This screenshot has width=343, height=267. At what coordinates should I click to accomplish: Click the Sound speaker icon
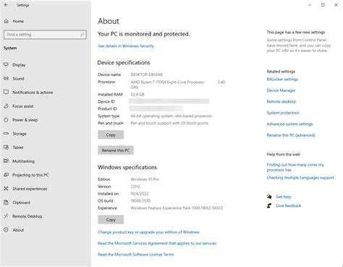click(6, 78)
